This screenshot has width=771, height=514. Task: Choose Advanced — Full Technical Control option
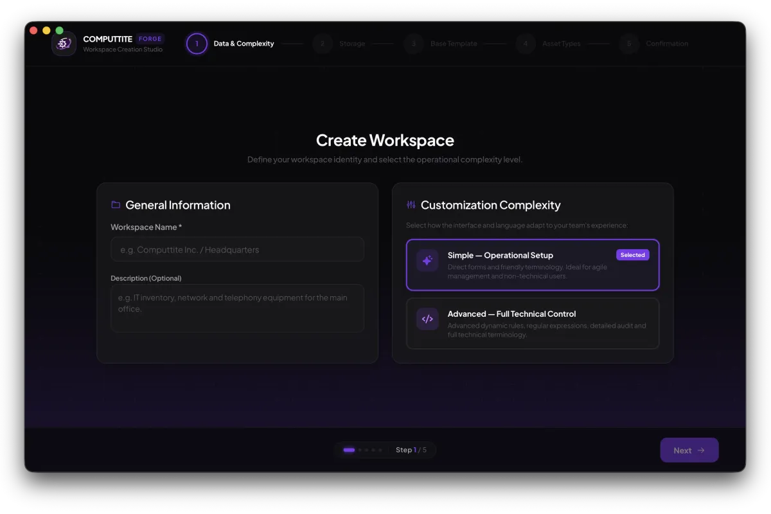(533, 323)
